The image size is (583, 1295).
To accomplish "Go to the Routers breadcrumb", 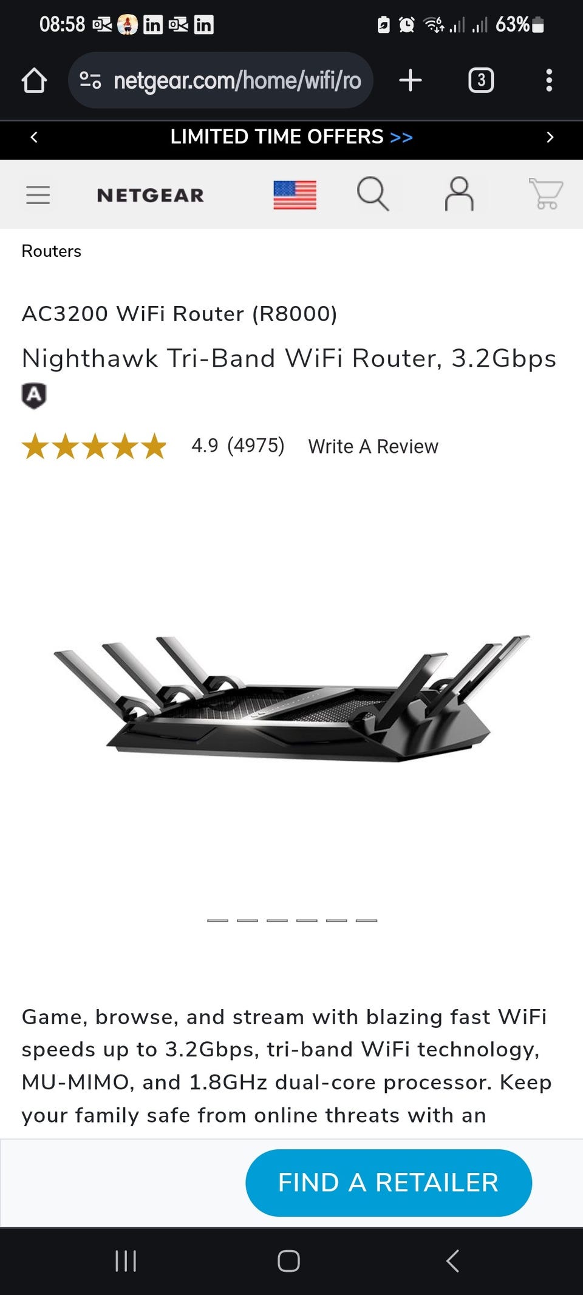I will coord(51,251).
